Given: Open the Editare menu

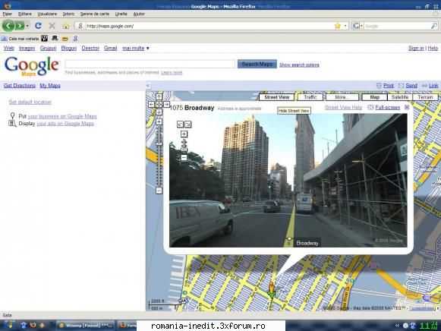Looking at the screenshot, I should tap(25, 14).
